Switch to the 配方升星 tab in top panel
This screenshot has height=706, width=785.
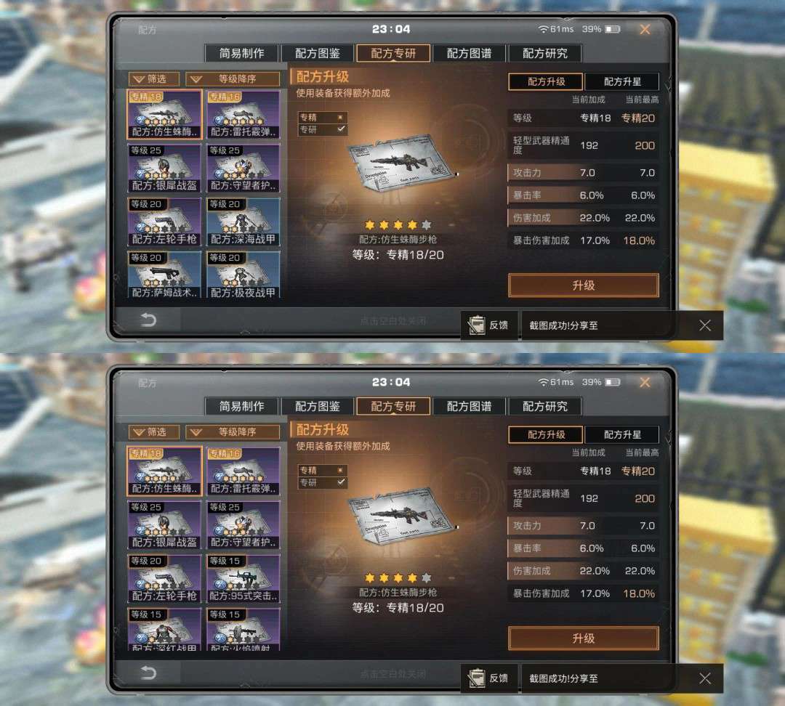click(621, 81)
